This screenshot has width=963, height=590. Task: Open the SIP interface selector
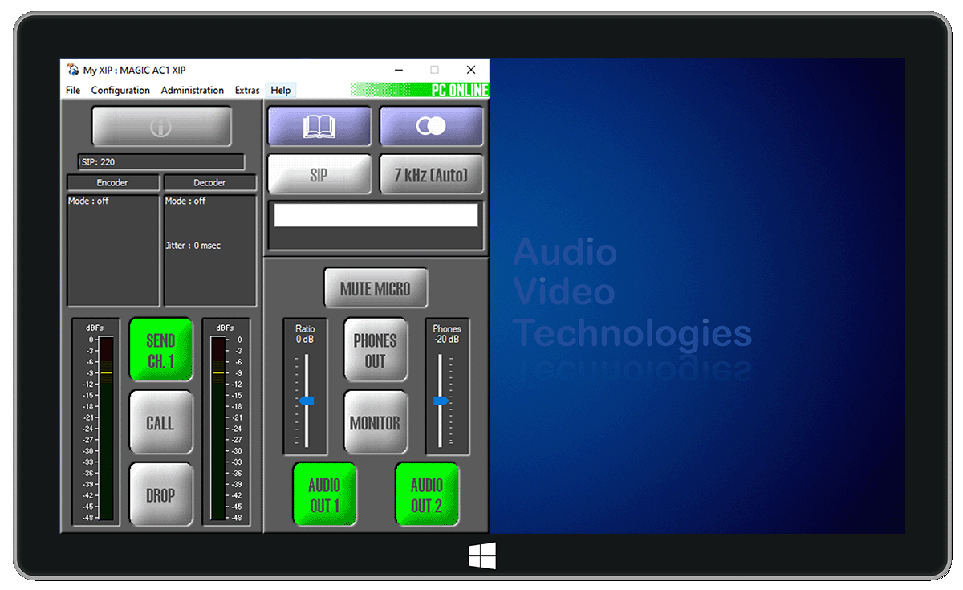pyautogui.click(x=319, y=175)
